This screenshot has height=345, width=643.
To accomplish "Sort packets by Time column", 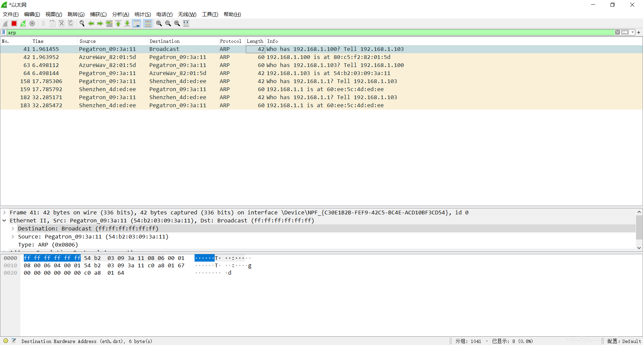I will coord(54,41).
